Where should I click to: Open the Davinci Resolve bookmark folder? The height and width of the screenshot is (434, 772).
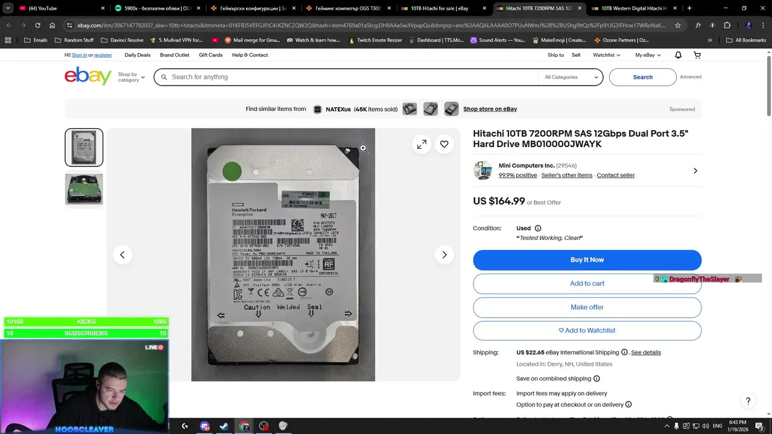tap(122, 40)
